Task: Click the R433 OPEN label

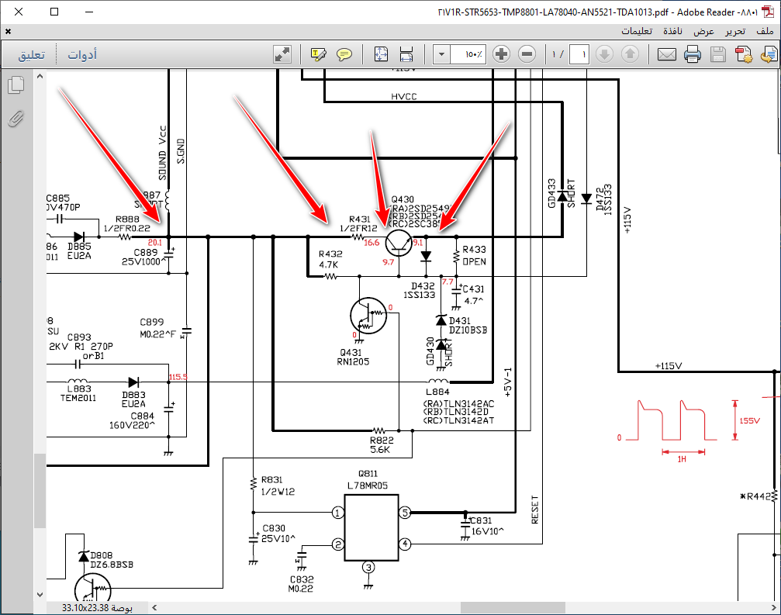Action: pos(474,255)
